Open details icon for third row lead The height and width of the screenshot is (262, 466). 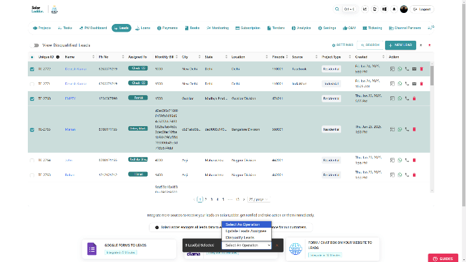392,98
